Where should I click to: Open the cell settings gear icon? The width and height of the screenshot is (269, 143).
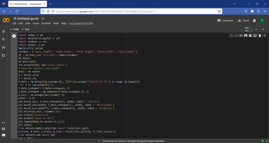coord(250,36)
